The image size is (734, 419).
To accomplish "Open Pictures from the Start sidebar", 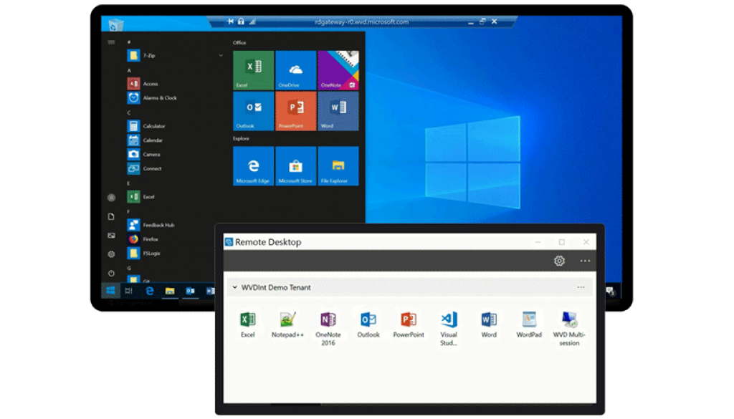I will 111,235.
